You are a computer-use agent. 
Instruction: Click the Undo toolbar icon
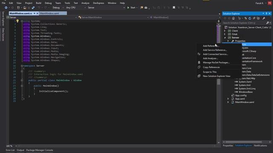pos(39,8)
